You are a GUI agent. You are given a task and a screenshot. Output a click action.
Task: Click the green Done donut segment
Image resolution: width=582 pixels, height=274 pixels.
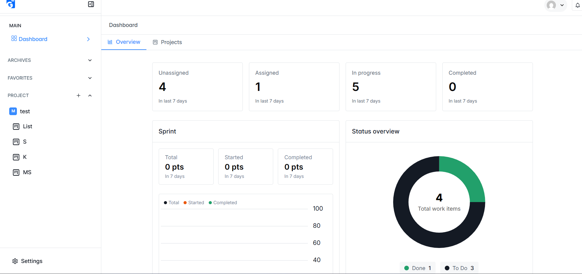pyautogui.click(x=467, y=175)
